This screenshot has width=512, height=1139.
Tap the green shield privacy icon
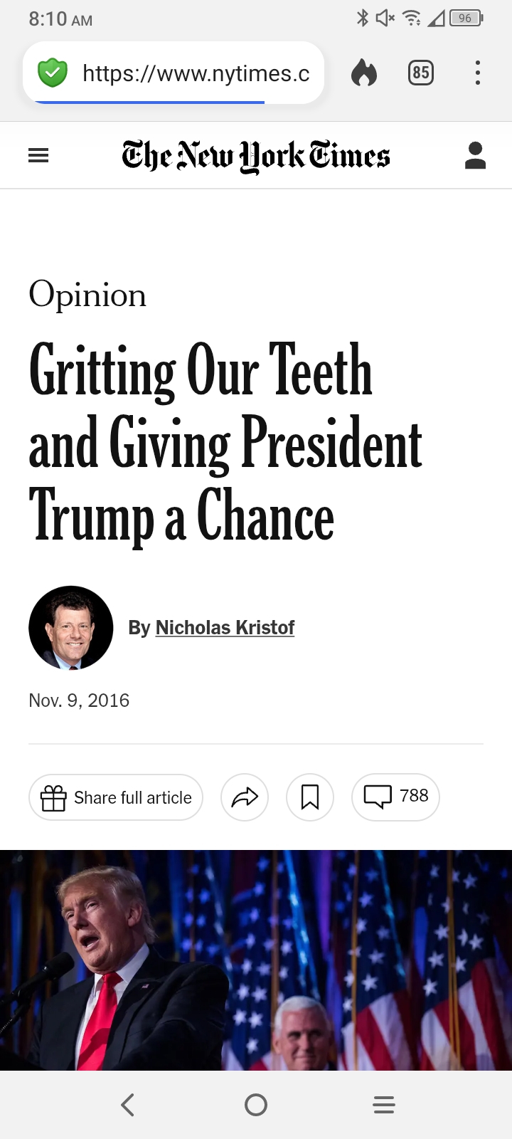point(53,73)
